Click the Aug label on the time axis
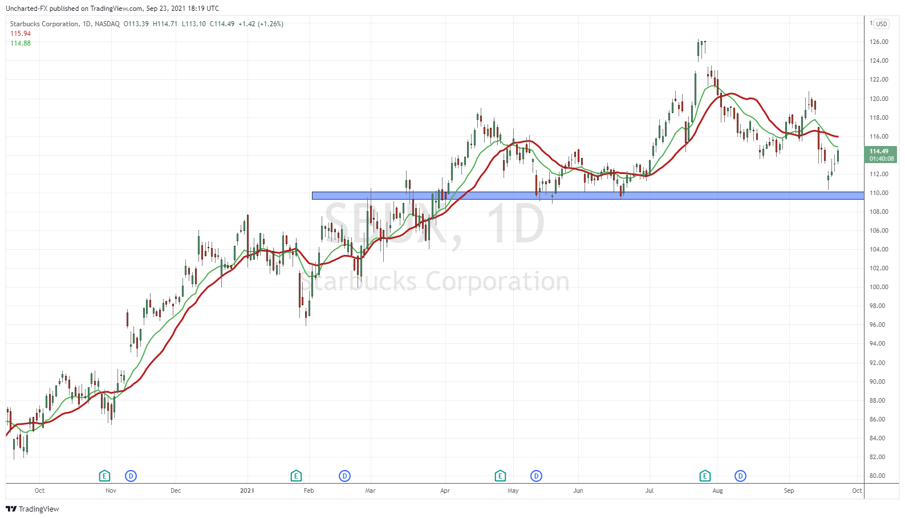 pos(718,490)
